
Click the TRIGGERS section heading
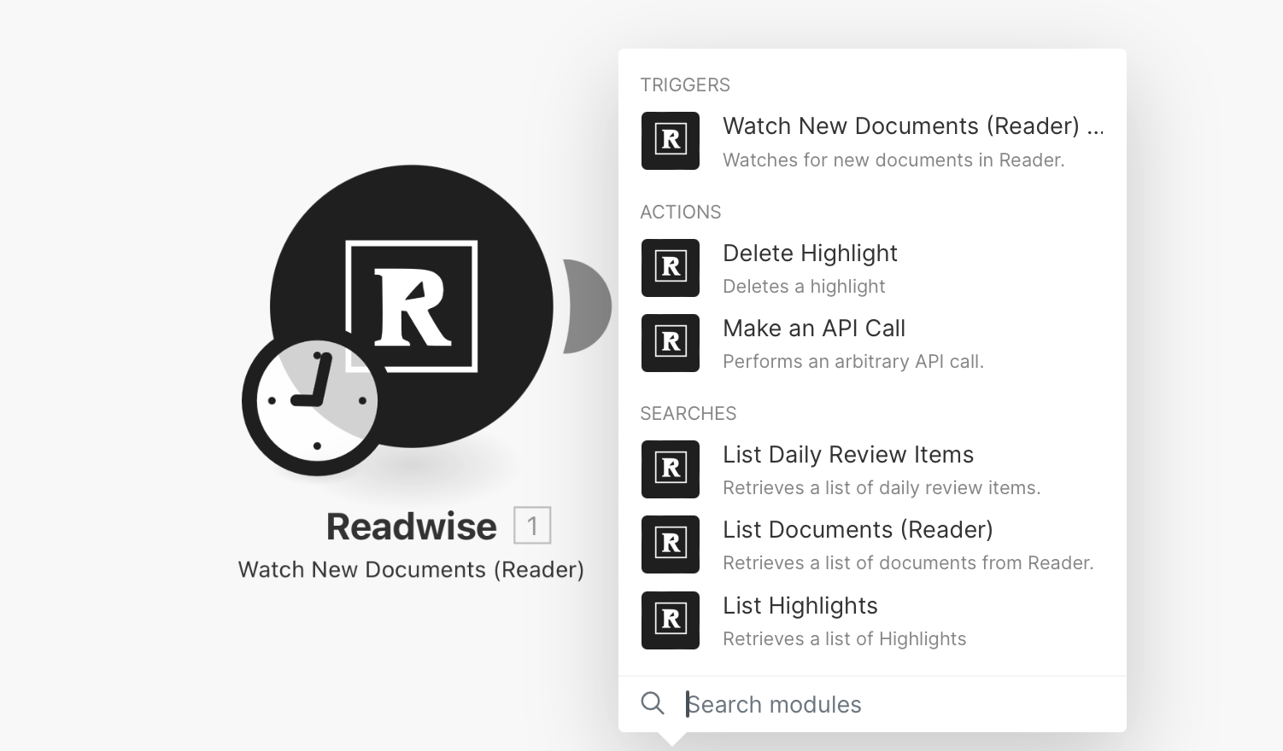coord(685,85)
